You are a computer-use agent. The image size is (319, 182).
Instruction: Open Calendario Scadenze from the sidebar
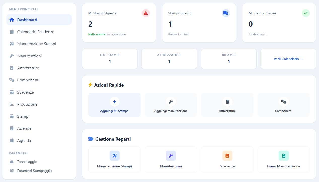tap(36, 32)
